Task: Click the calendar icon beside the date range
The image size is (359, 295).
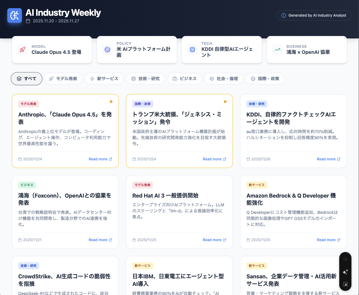Action: [x=28, y=21]
